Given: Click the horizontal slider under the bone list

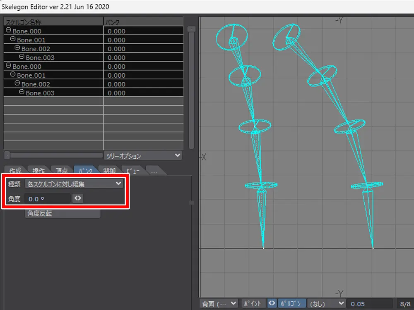Looking at the screenshot, I should click(x=53, y=155).
